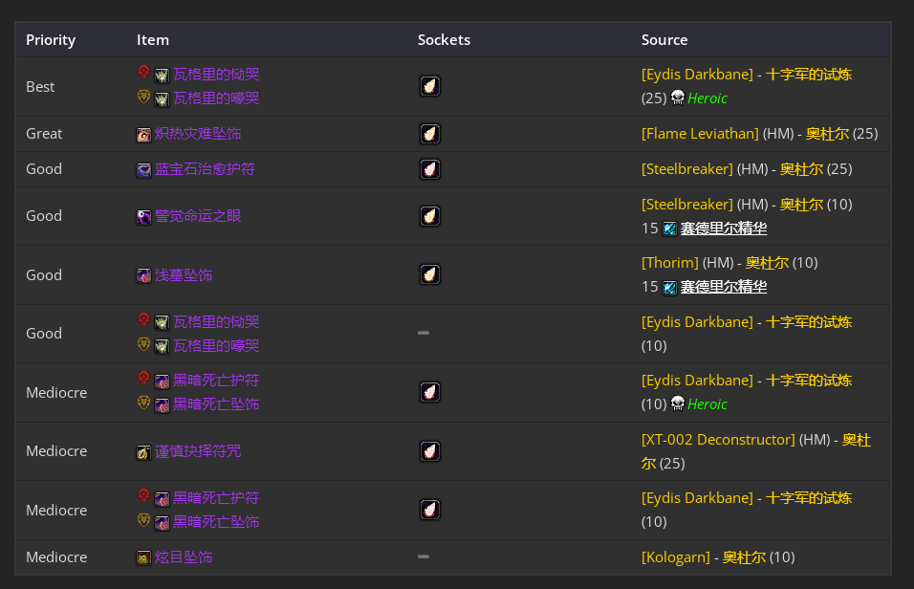The height and width of the screenshot is (589, 914).
Task: Click the 炫目坠饰 item icon
Action: (x=144, y=557)
